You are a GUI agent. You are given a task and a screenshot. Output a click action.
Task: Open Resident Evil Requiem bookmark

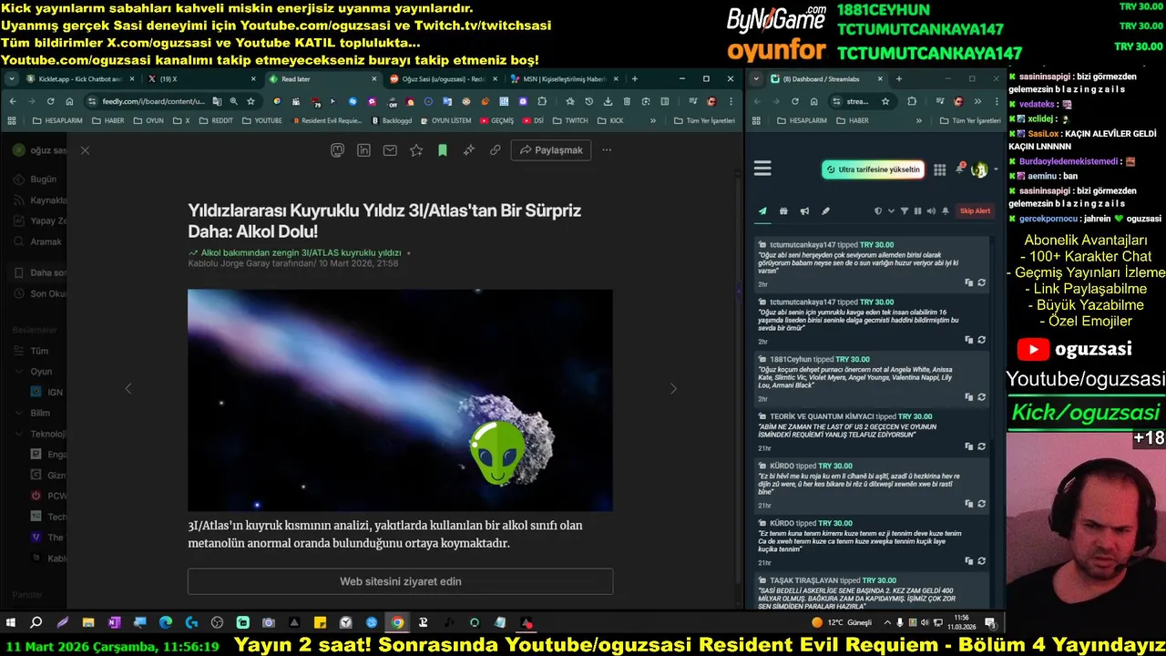pyautogui.click(x=328, y=120)
